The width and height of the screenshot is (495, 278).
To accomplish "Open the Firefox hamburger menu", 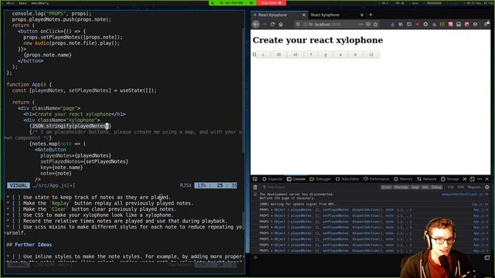I will coord(486,24).
